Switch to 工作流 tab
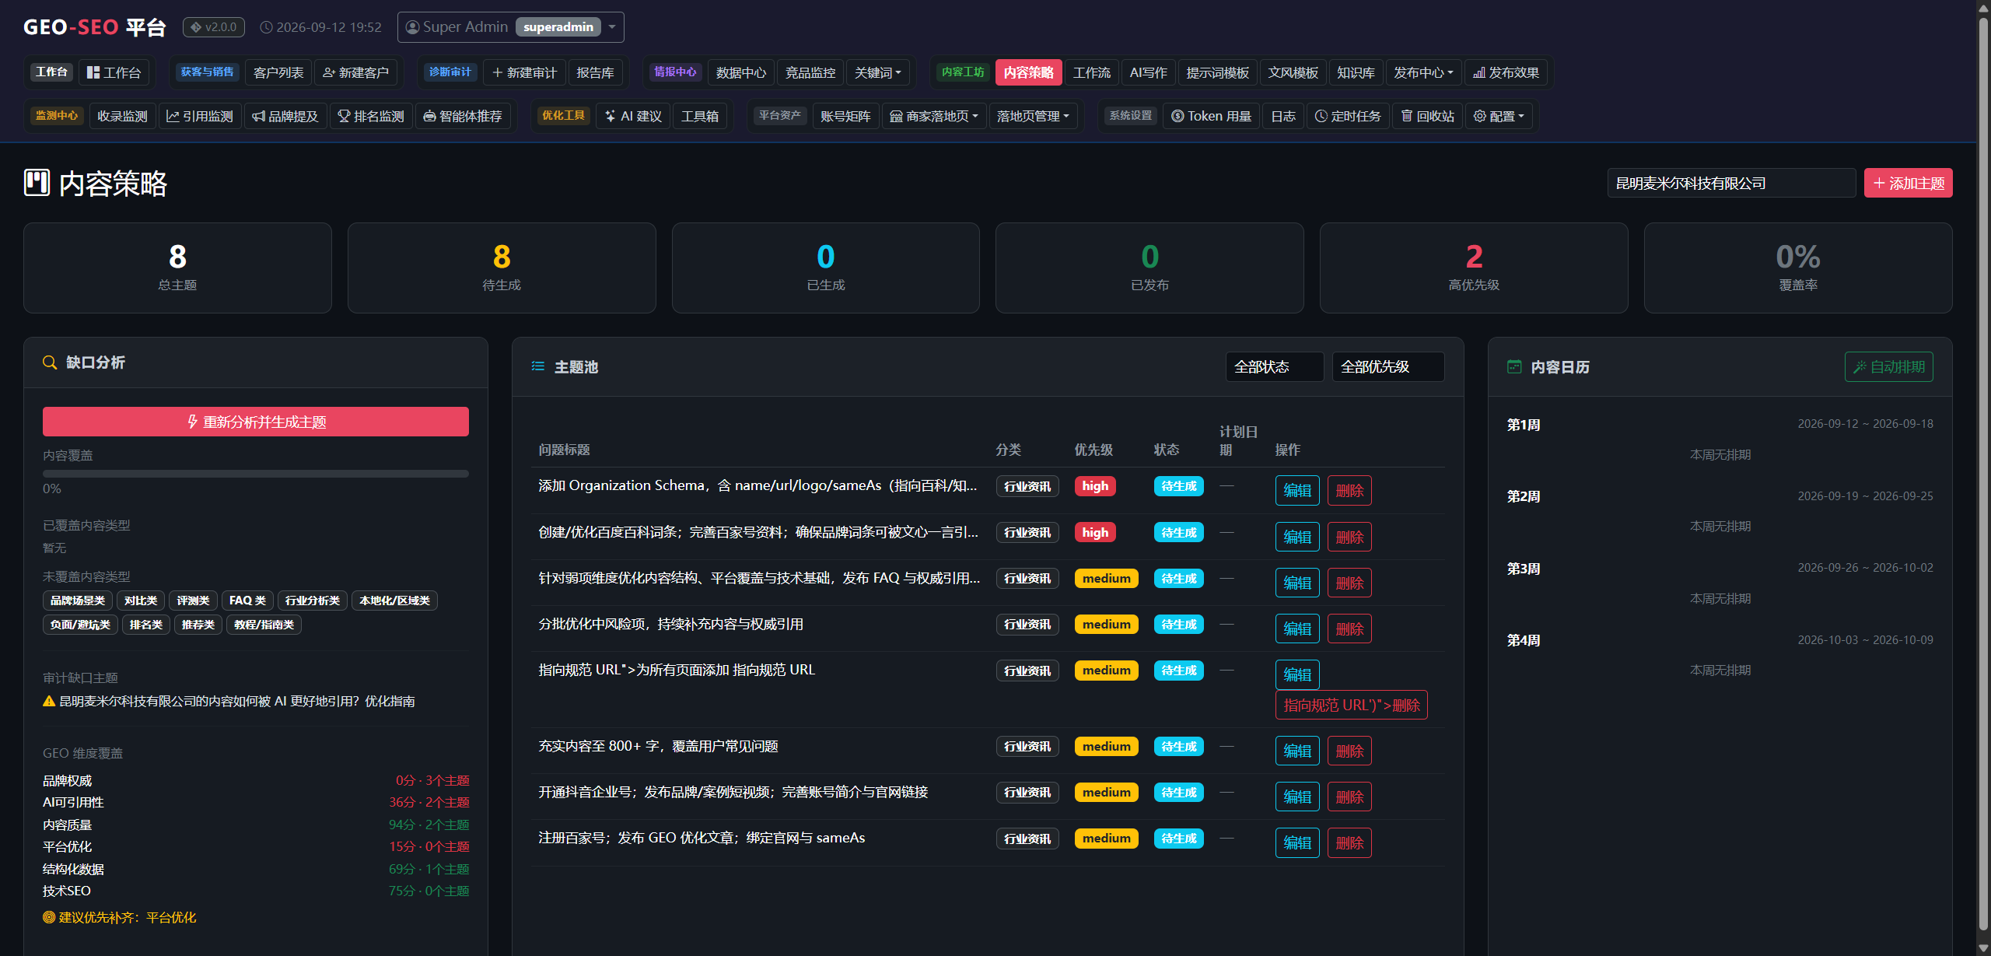This screenshot has height=956, width=1991. coord(1091,72)
